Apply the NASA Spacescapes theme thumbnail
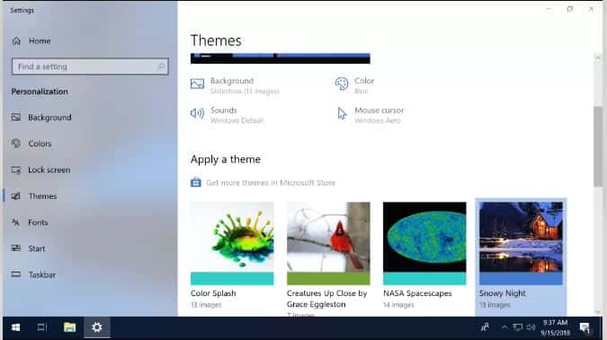The image size is (607, 340). [x=424, y=243]
